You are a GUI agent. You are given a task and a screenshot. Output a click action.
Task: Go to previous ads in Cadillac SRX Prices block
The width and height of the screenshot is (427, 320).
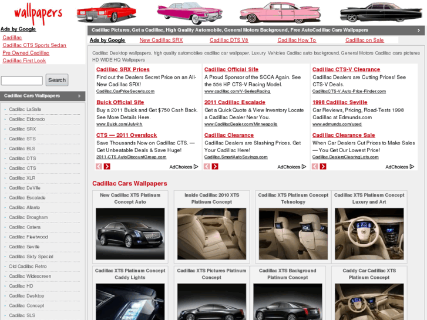(99, 166)
